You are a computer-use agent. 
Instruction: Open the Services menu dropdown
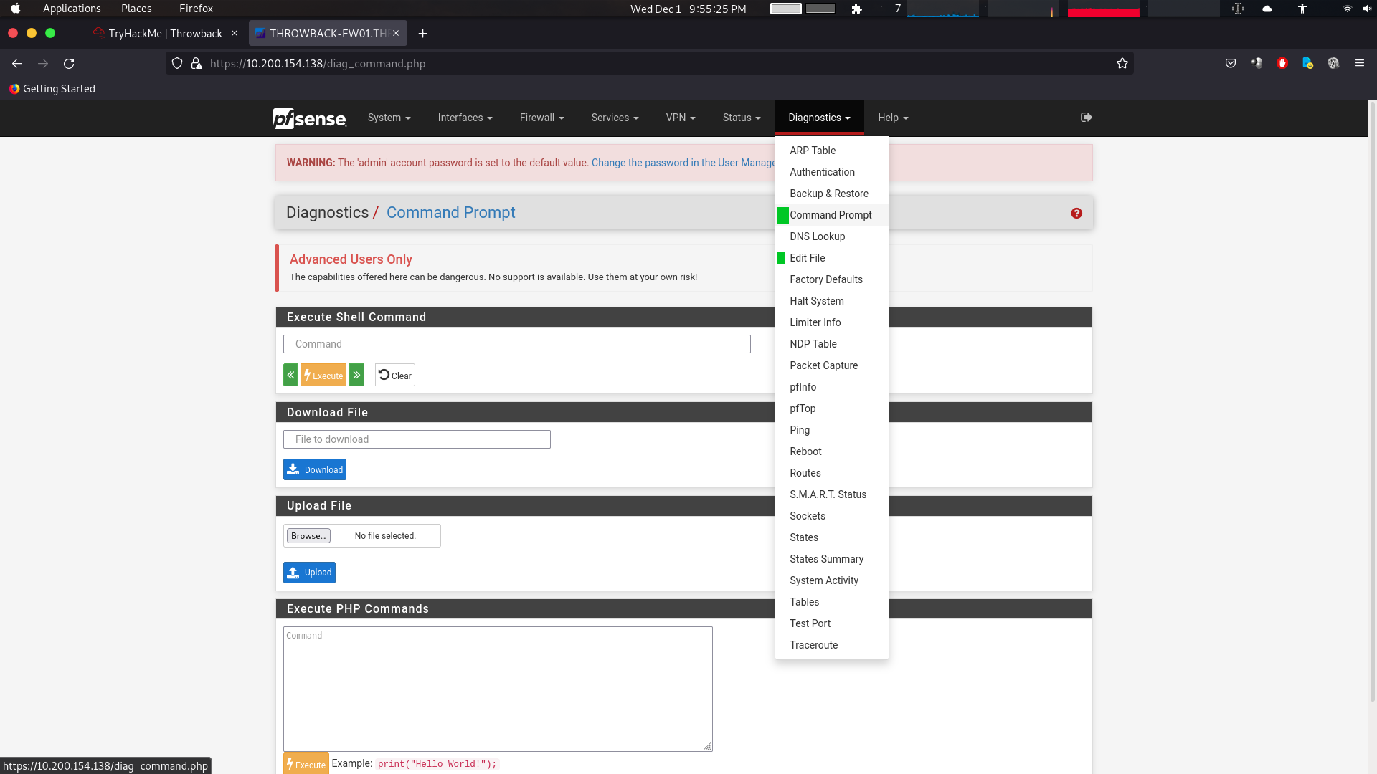tap(614, 118)
